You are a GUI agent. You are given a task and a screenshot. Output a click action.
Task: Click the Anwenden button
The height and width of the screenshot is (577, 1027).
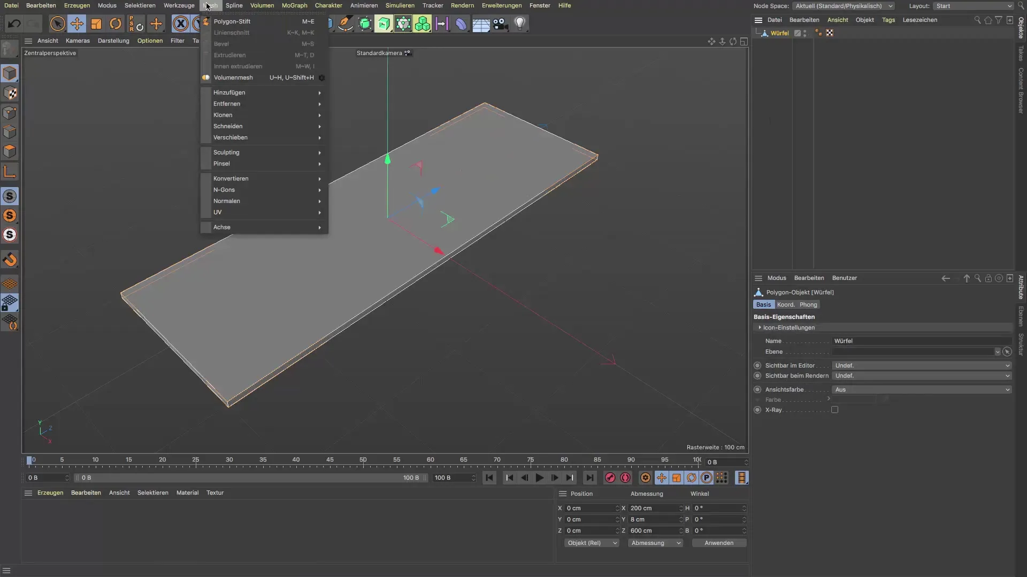[719, 543]
